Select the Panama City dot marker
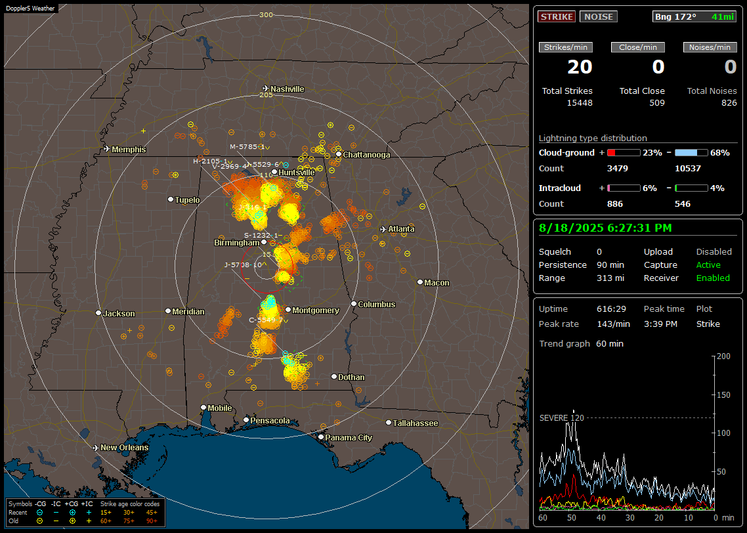 click(x=321, y=437)
